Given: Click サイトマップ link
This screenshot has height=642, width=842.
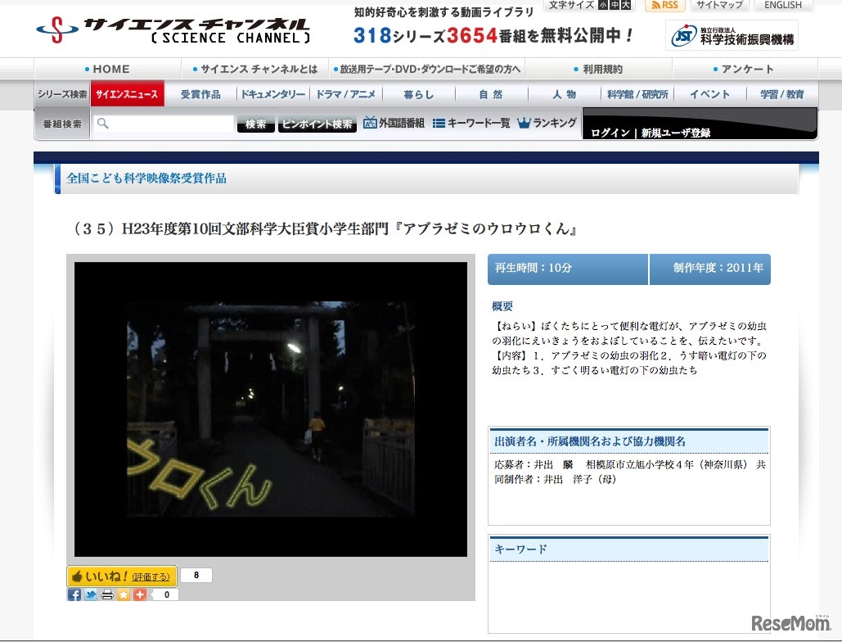Looking at the screenshot, I should tap(719, 5).
